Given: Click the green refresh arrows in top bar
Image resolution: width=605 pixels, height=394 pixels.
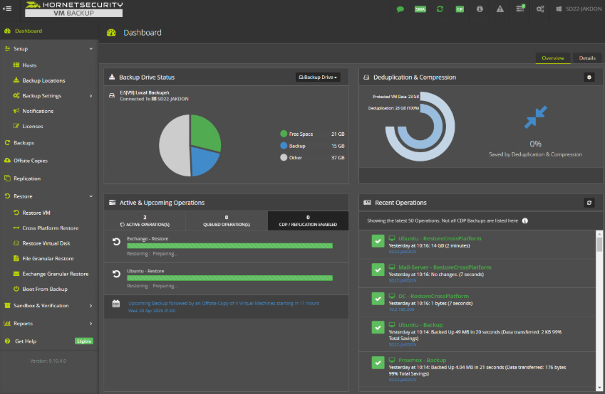Looking at the screenshot, I should [440, 9].
